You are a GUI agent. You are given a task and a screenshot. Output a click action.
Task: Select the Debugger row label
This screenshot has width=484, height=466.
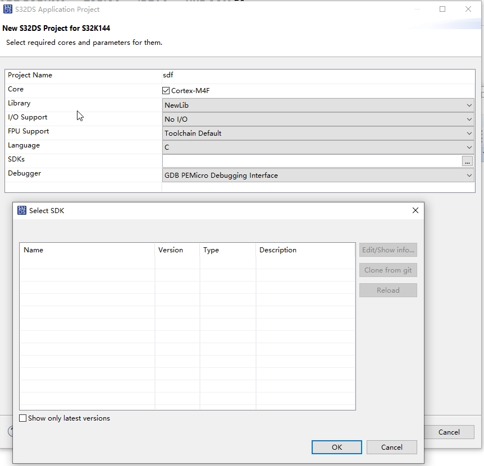(24, 173)
